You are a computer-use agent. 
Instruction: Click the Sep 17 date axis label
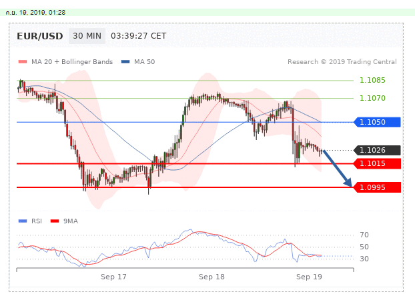click(x=113, y=277)
